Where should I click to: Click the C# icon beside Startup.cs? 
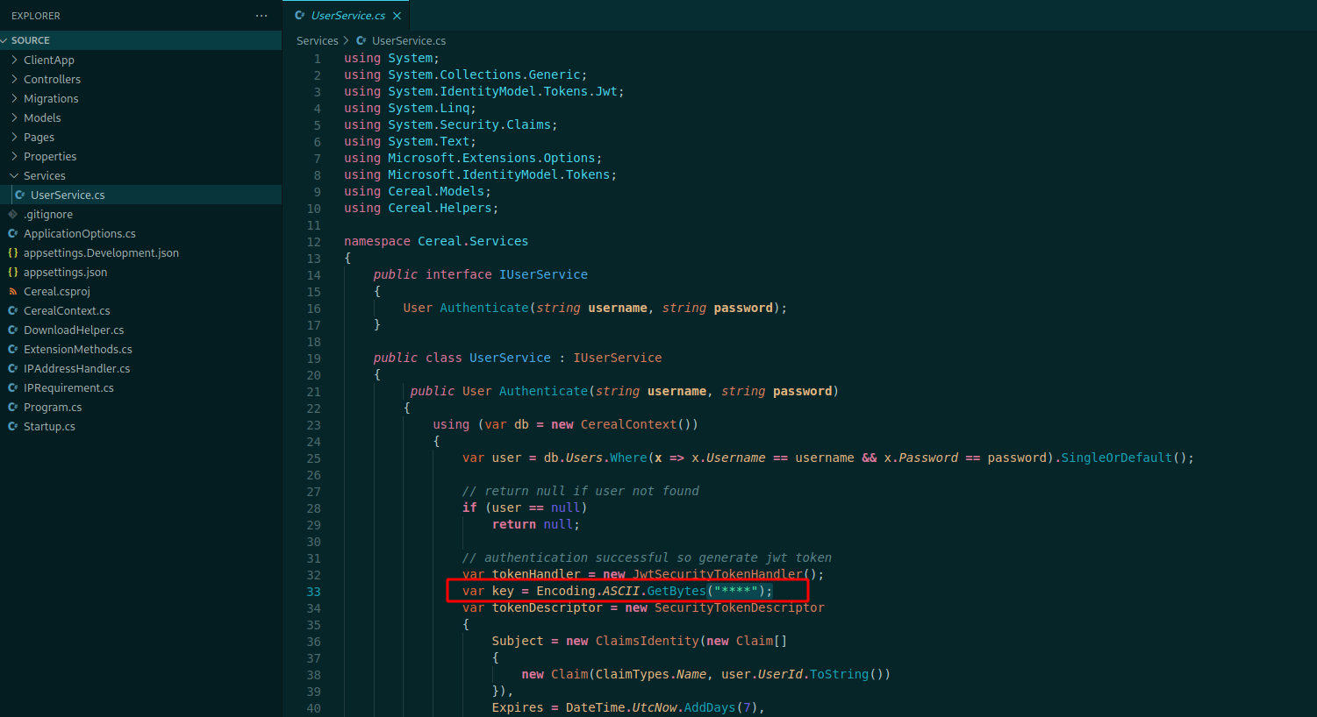(x=13, y=426)
